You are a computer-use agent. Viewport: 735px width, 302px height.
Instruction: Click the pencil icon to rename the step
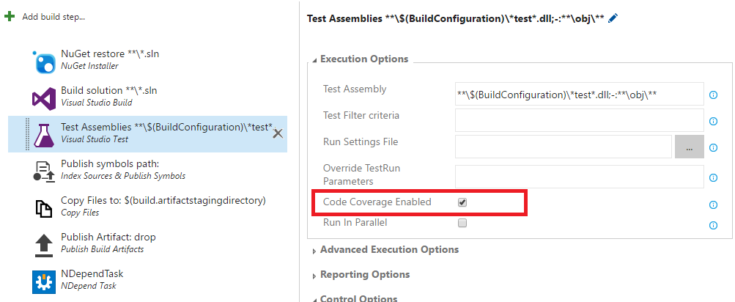click(613, 18)
